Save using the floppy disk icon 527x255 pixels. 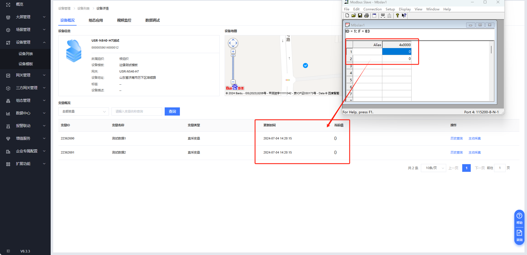pos(360,16)
